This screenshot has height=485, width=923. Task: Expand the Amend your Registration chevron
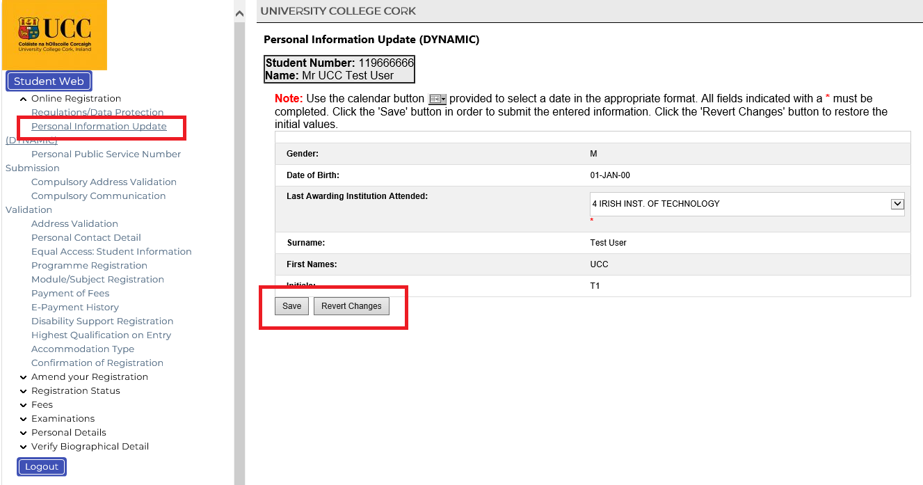[24, 377]
